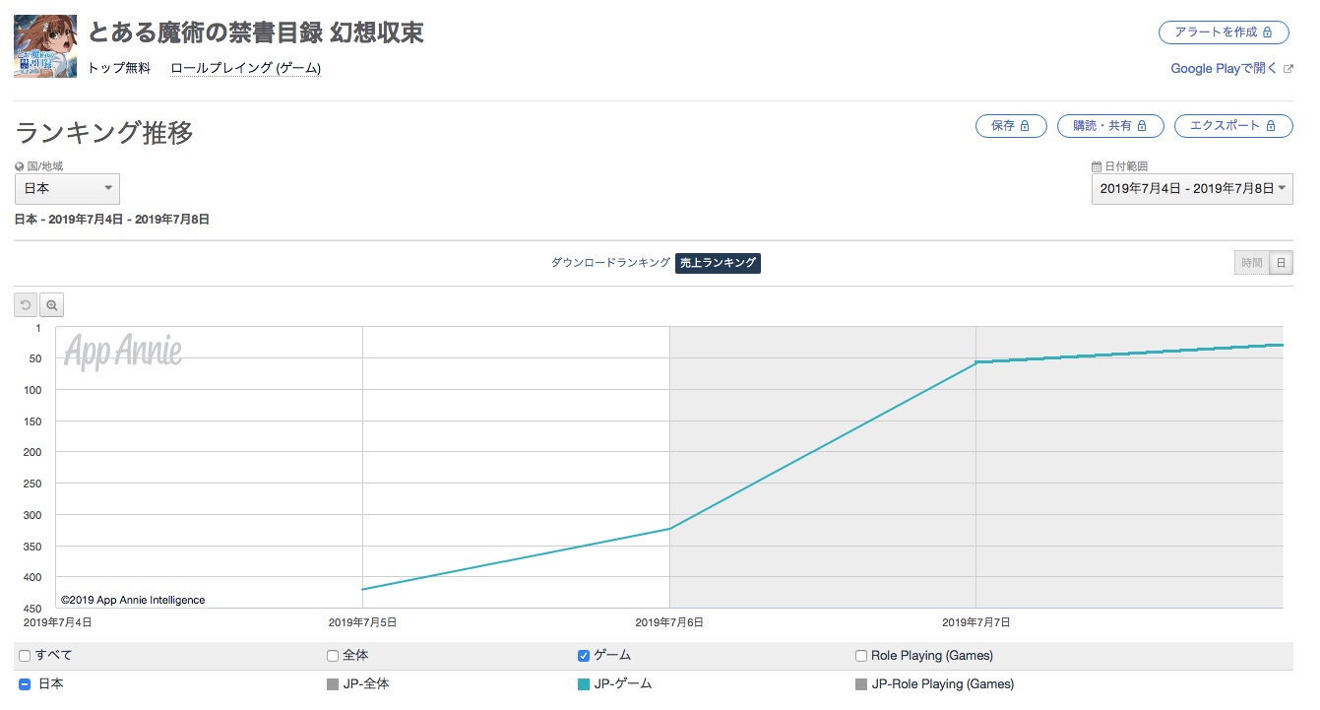1320x710 pixels.
Task: Click the chart data point on 2019年7月5日
Action: click(363, 590)
